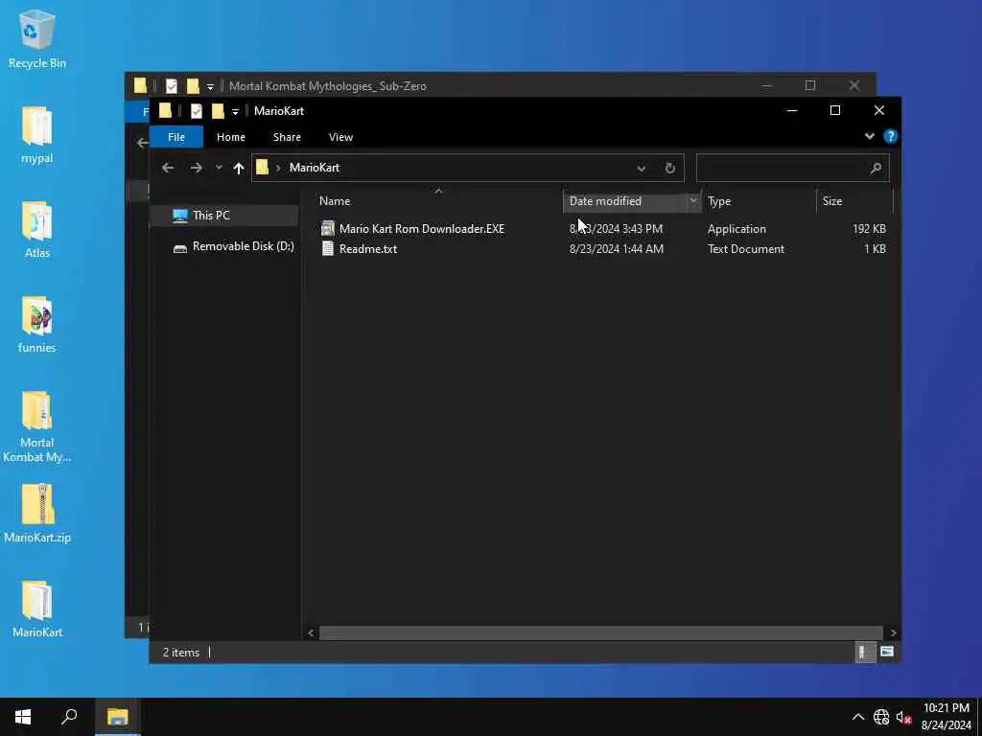Click New Folder quick access icon in MarioKart
Screen dimensions: 982x736
(218, 111)
